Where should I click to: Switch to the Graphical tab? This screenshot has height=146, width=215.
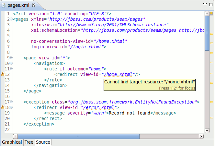tap(12, 142)
